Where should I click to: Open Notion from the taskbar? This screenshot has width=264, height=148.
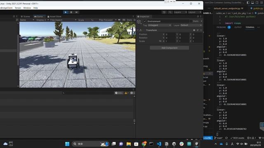(167, 144)
